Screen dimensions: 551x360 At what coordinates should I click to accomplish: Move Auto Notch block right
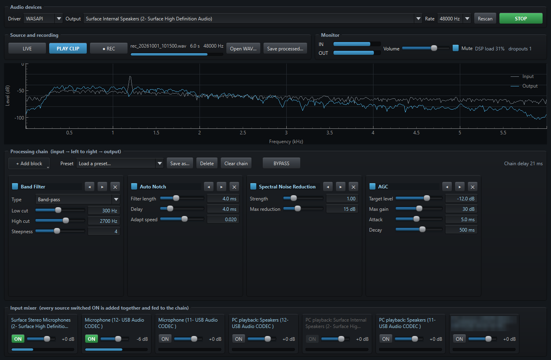tap(222, 187)
